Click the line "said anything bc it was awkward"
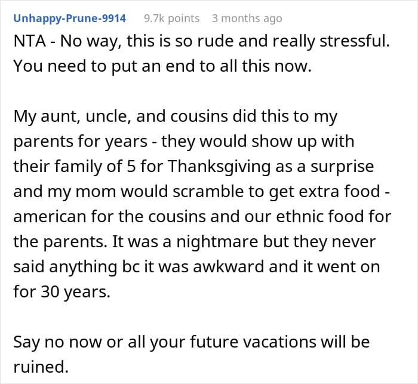The image size is (418, 384). [196, 267]
